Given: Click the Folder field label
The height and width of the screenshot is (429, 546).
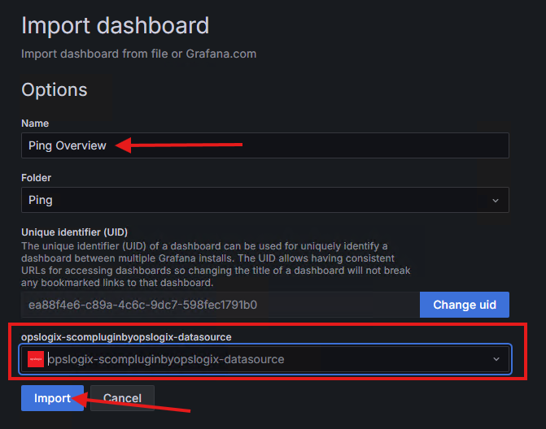Looking at the screenshot, I should pos(37,177).
